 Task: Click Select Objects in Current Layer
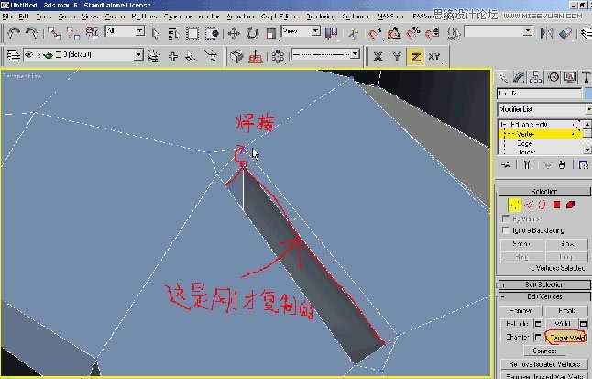click(192, 56)
